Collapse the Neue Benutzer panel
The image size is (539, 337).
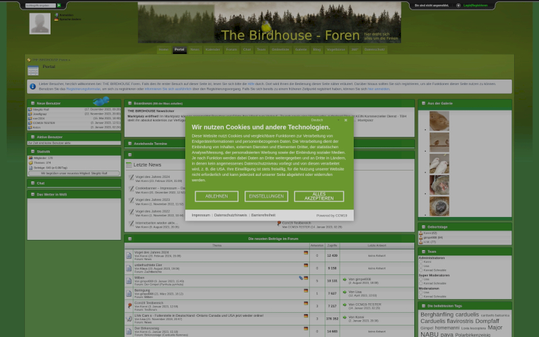point(31,103)
